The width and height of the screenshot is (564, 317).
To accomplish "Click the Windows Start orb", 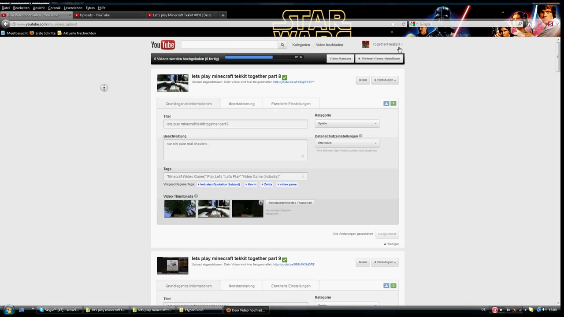I will [8, 310].
